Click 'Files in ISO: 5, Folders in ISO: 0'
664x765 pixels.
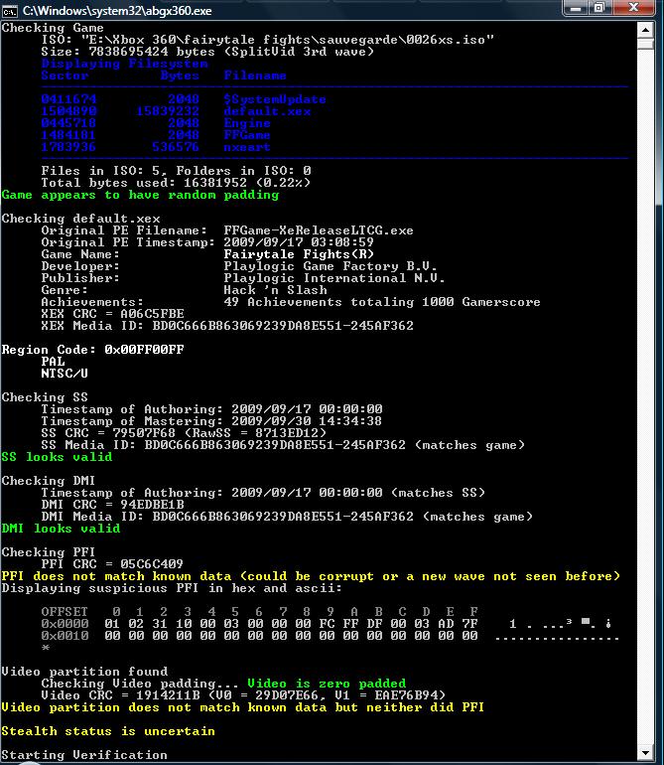click(176, 171)
